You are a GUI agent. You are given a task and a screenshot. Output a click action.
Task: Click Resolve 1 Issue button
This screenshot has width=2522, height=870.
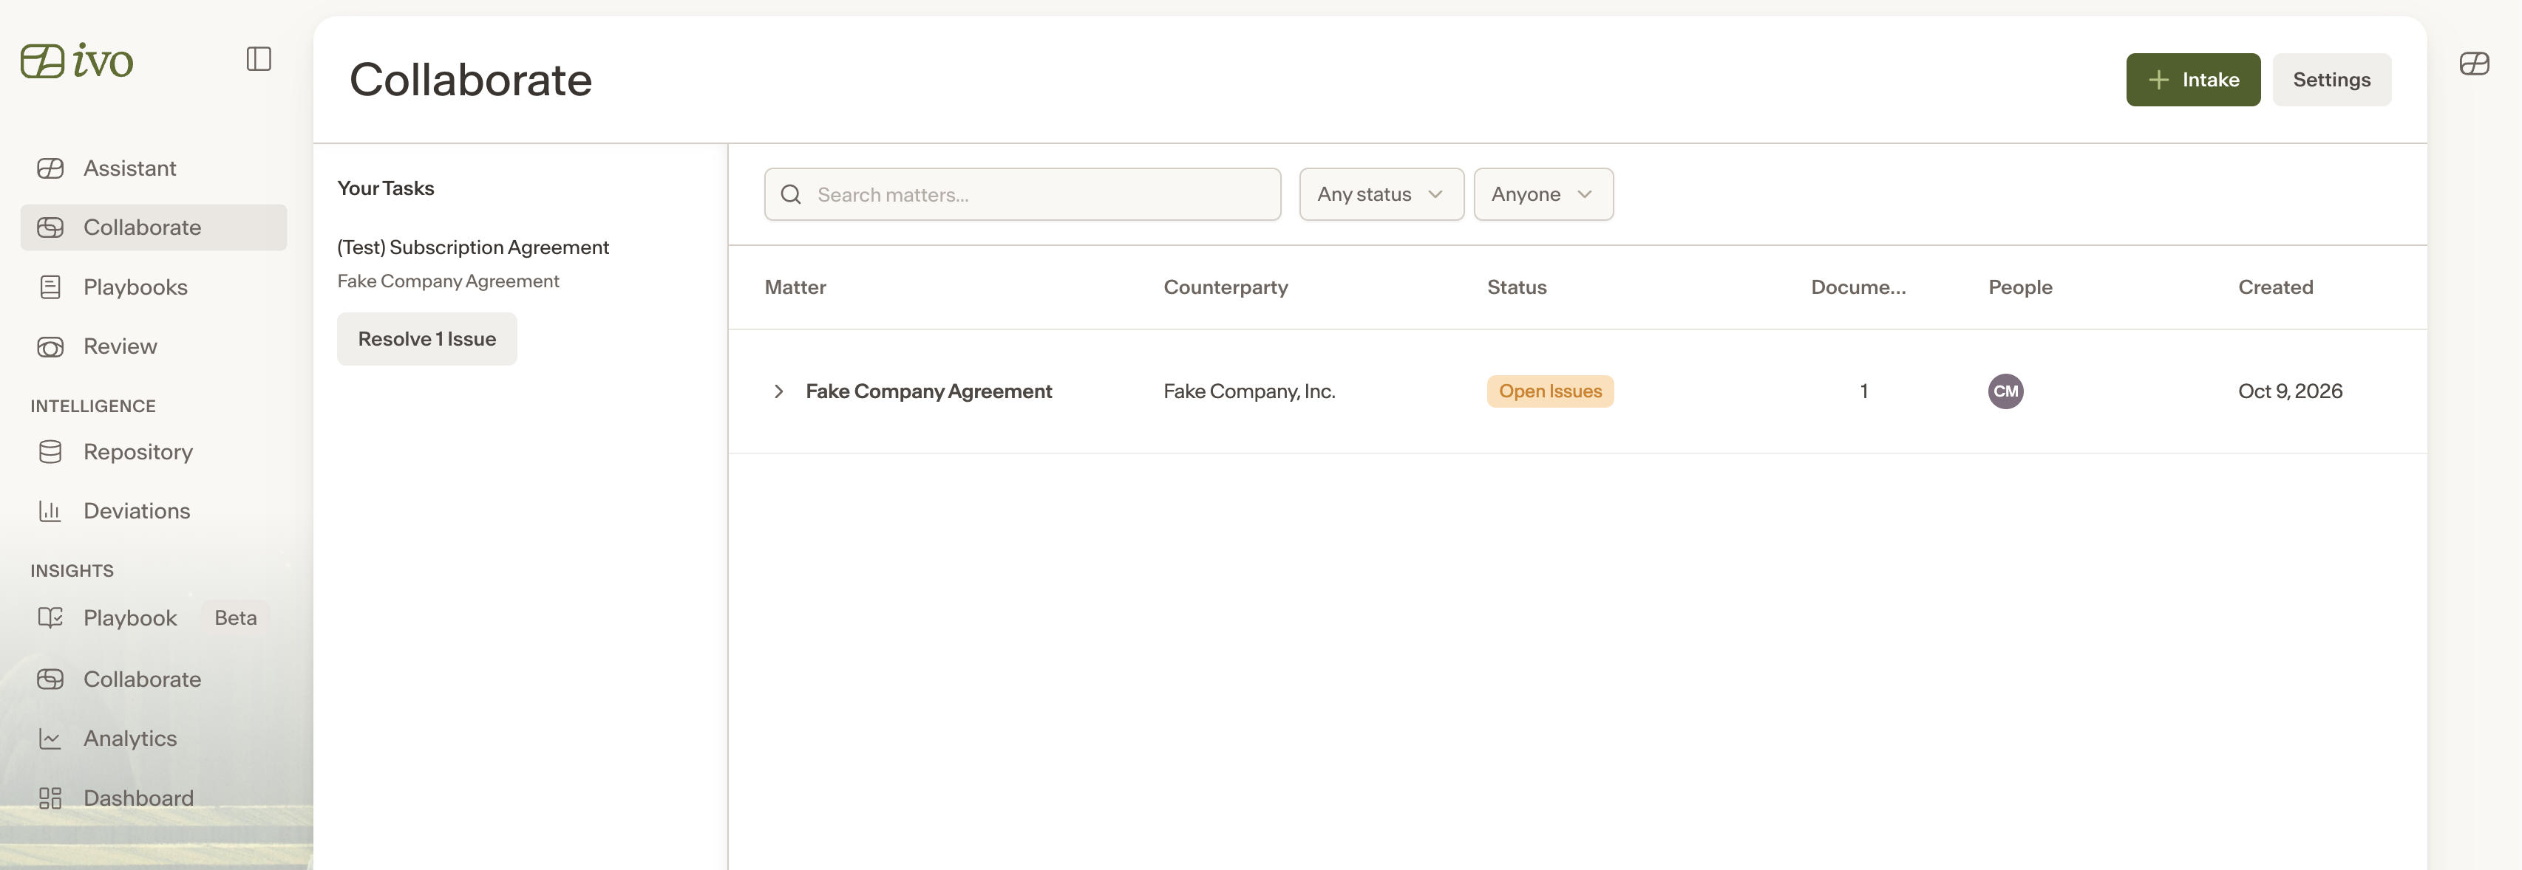click(426, 340)
